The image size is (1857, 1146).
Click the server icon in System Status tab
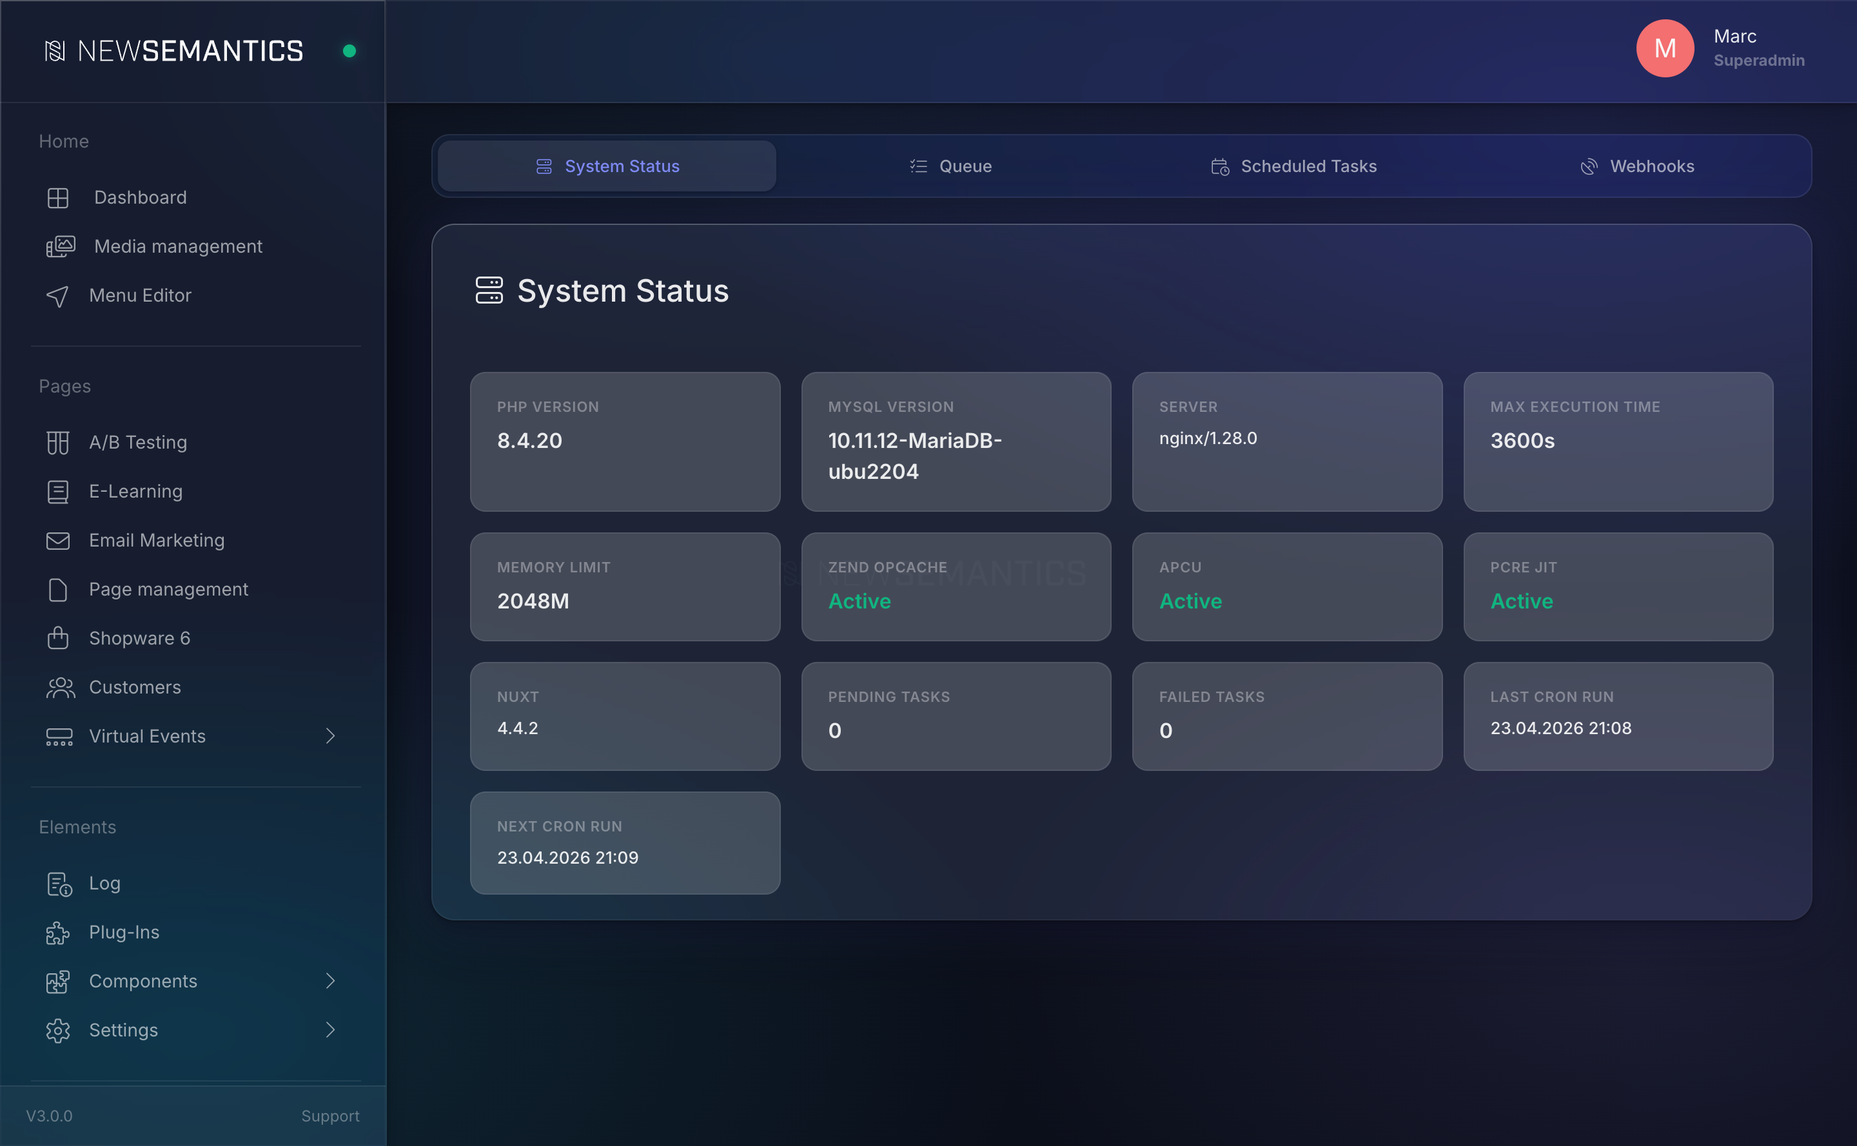click(544, 166)
